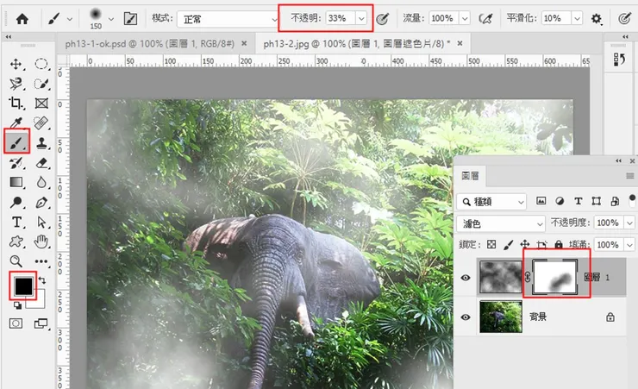The height and width of the screenshot is (389, 638).
Task: Open History panel icon in dock
Action: click(619, 60)
